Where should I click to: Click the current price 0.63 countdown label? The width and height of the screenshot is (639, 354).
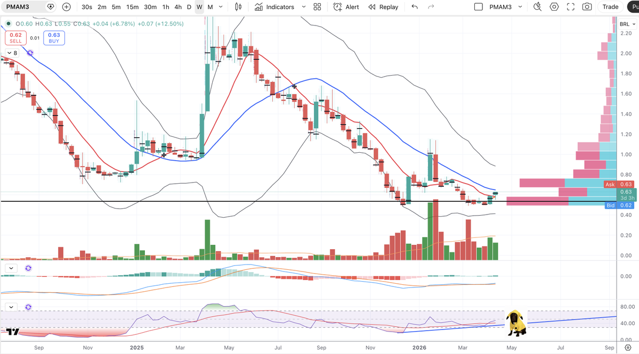626,195
